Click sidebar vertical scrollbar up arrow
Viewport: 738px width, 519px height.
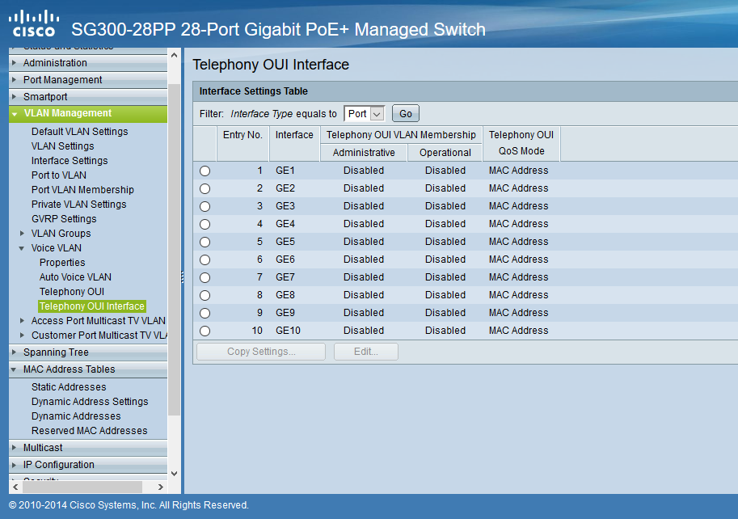pyautogui.click(x=174, y=55)
